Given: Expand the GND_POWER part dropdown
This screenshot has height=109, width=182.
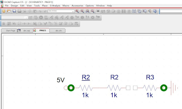Looking at the screenshot, I should pyautogui.click(x=73, y=11).
